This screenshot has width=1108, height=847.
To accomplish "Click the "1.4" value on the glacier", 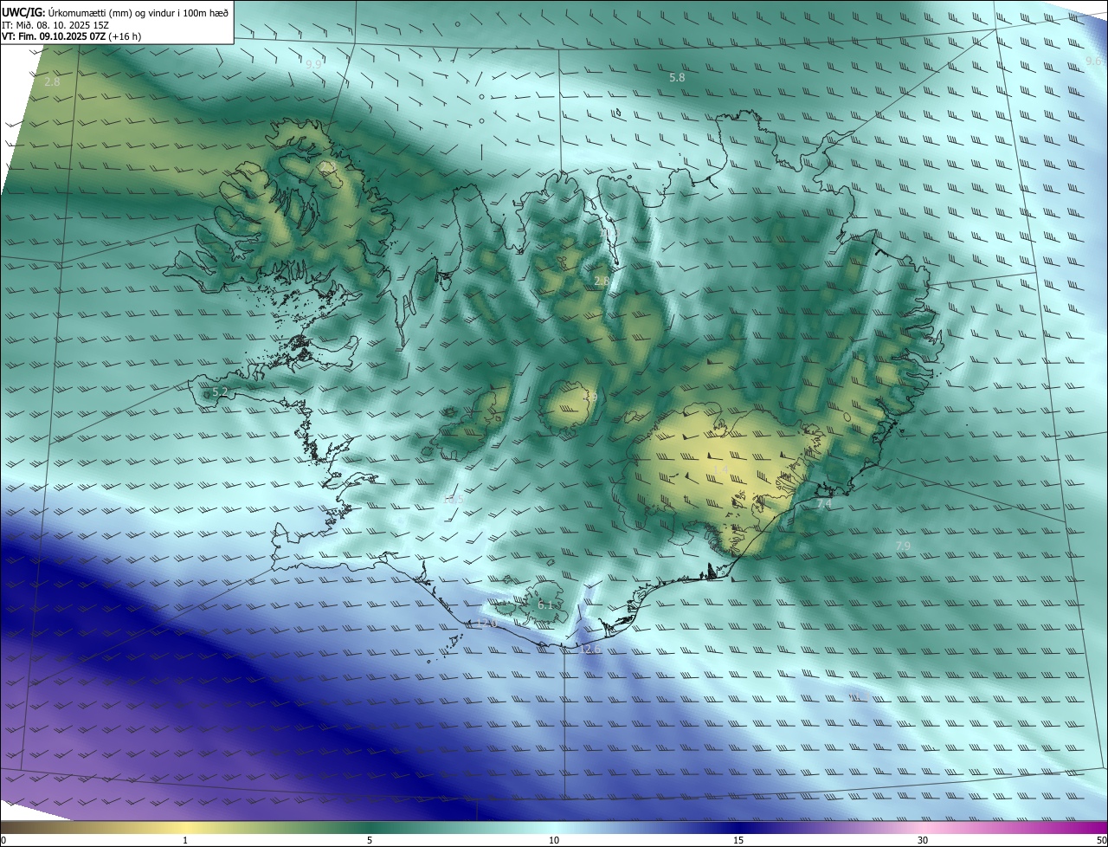I will (719, 469).
